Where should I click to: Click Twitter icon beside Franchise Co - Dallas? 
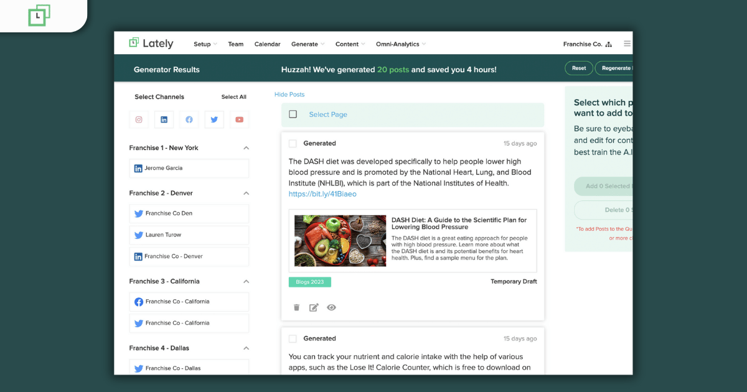[x=139, y=368]
